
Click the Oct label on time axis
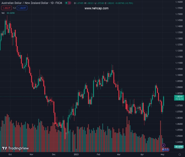[10, 154]
